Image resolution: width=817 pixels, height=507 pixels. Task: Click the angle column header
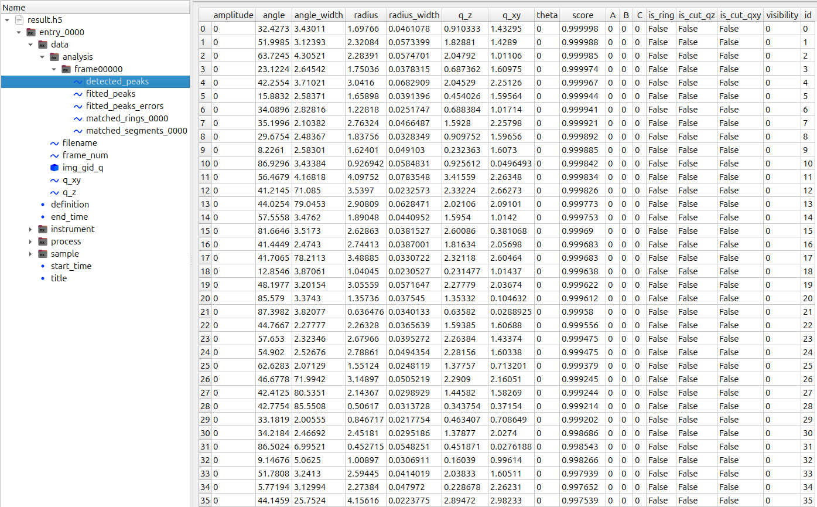[x=274, y=15]
